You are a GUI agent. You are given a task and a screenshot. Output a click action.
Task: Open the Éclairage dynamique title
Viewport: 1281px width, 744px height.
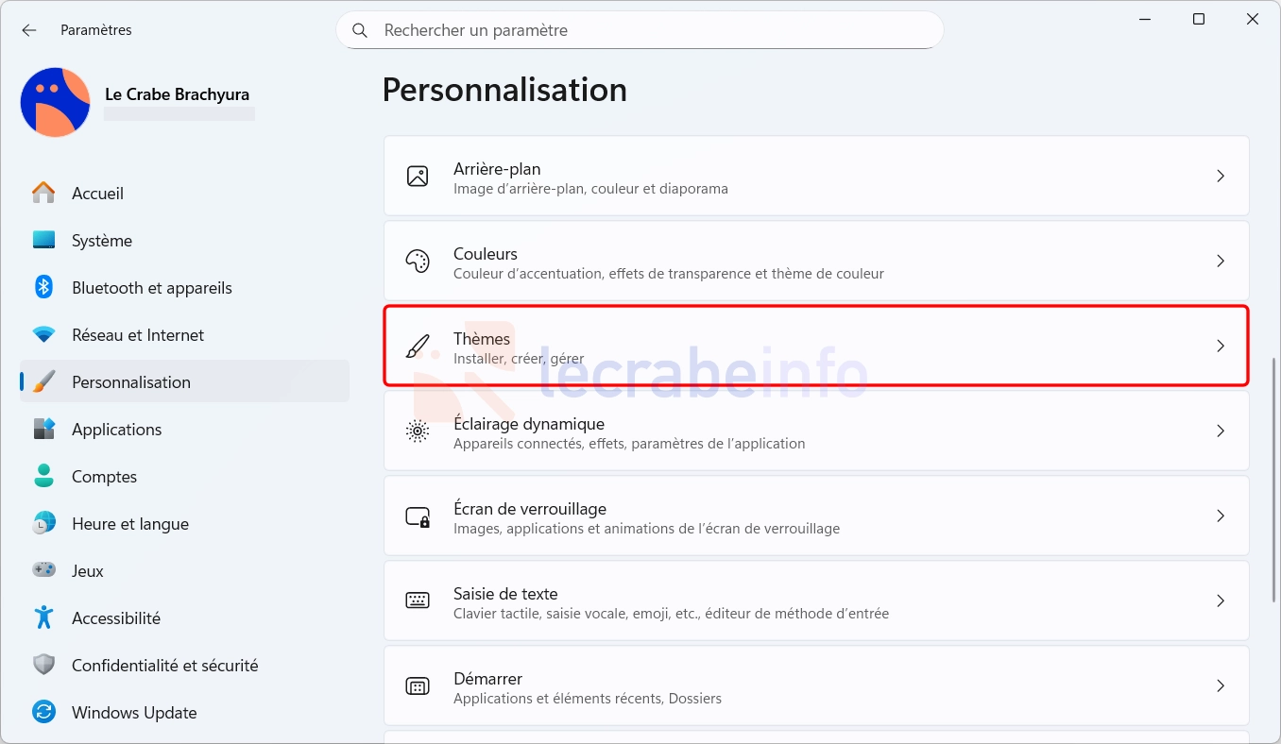529,424
